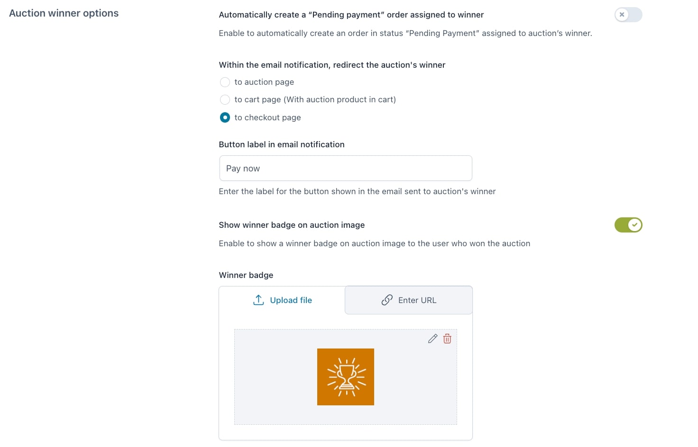This screenshot has height=447, width=698.
Task: Select "to checkout page" radio button
Action: 225,117
